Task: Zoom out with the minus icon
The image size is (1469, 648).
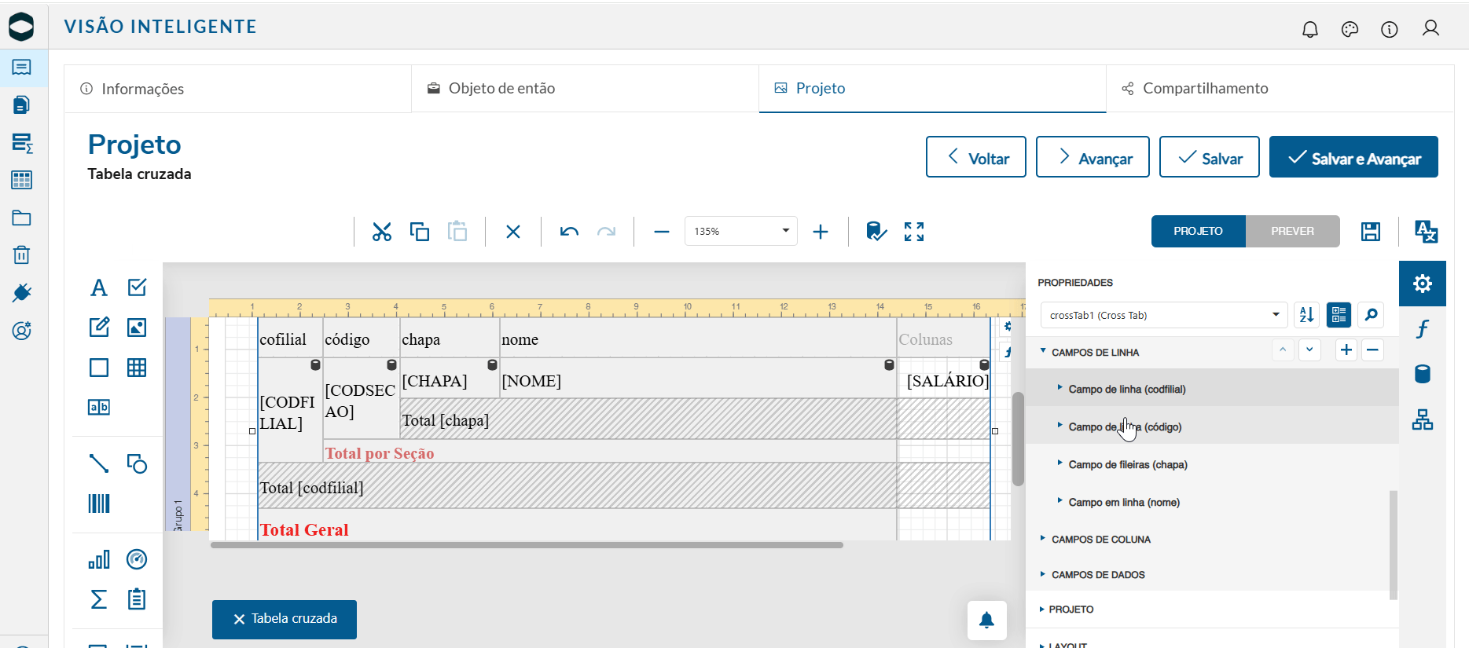Action: (662, 232)
